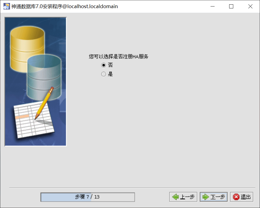
Task: Close the installer window
Action: [250, 6]
